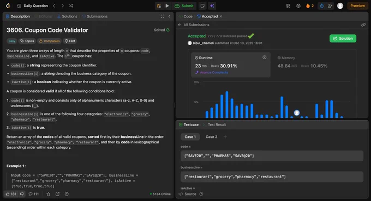Click the Easy difficulty tag
This screenshot has width=371, height=201.
pos(11,41)
